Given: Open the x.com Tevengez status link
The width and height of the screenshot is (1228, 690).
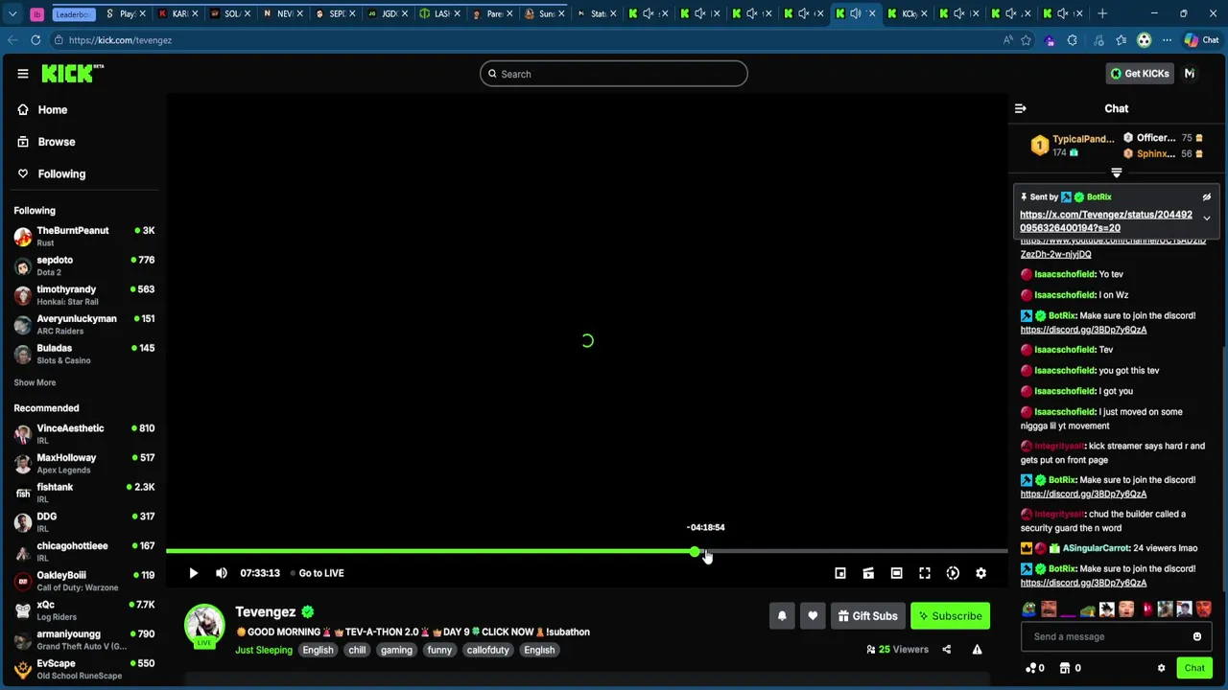Looking at the screenshot, I should click(1106, 221).
